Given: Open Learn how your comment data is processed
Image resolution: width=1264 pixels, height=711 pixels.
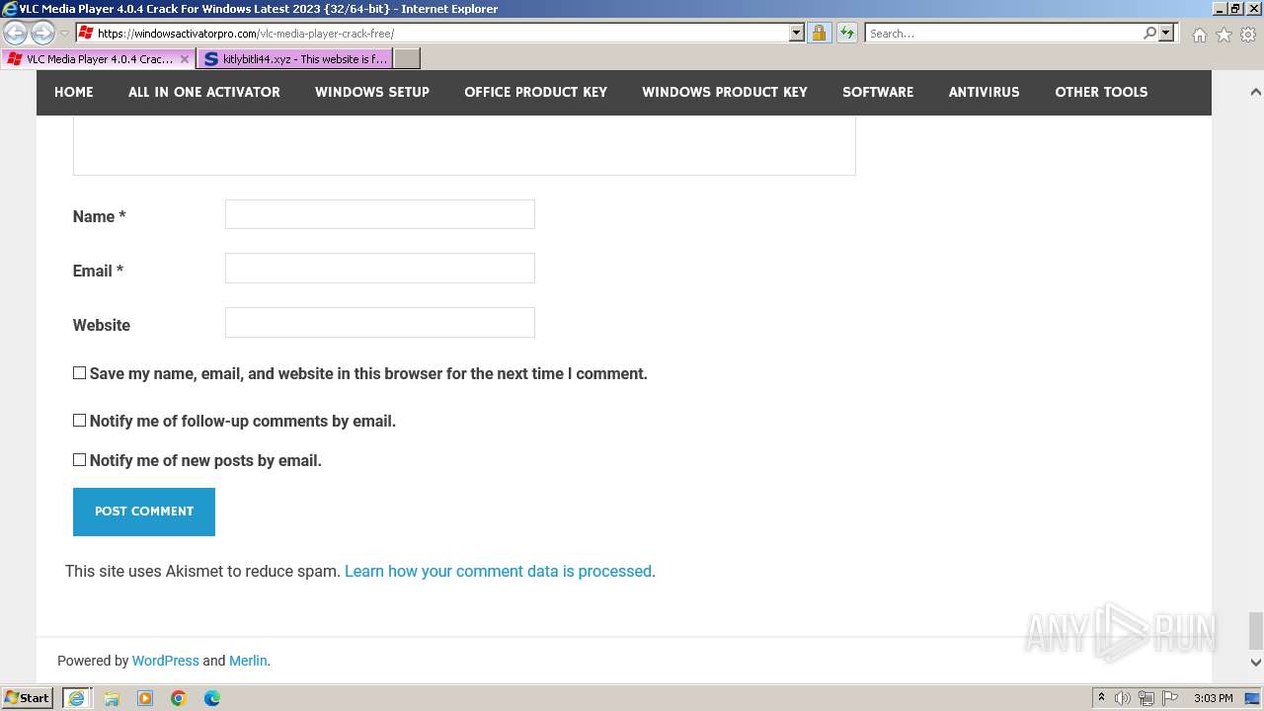Looking at the screenshot, I should (498, 571).
